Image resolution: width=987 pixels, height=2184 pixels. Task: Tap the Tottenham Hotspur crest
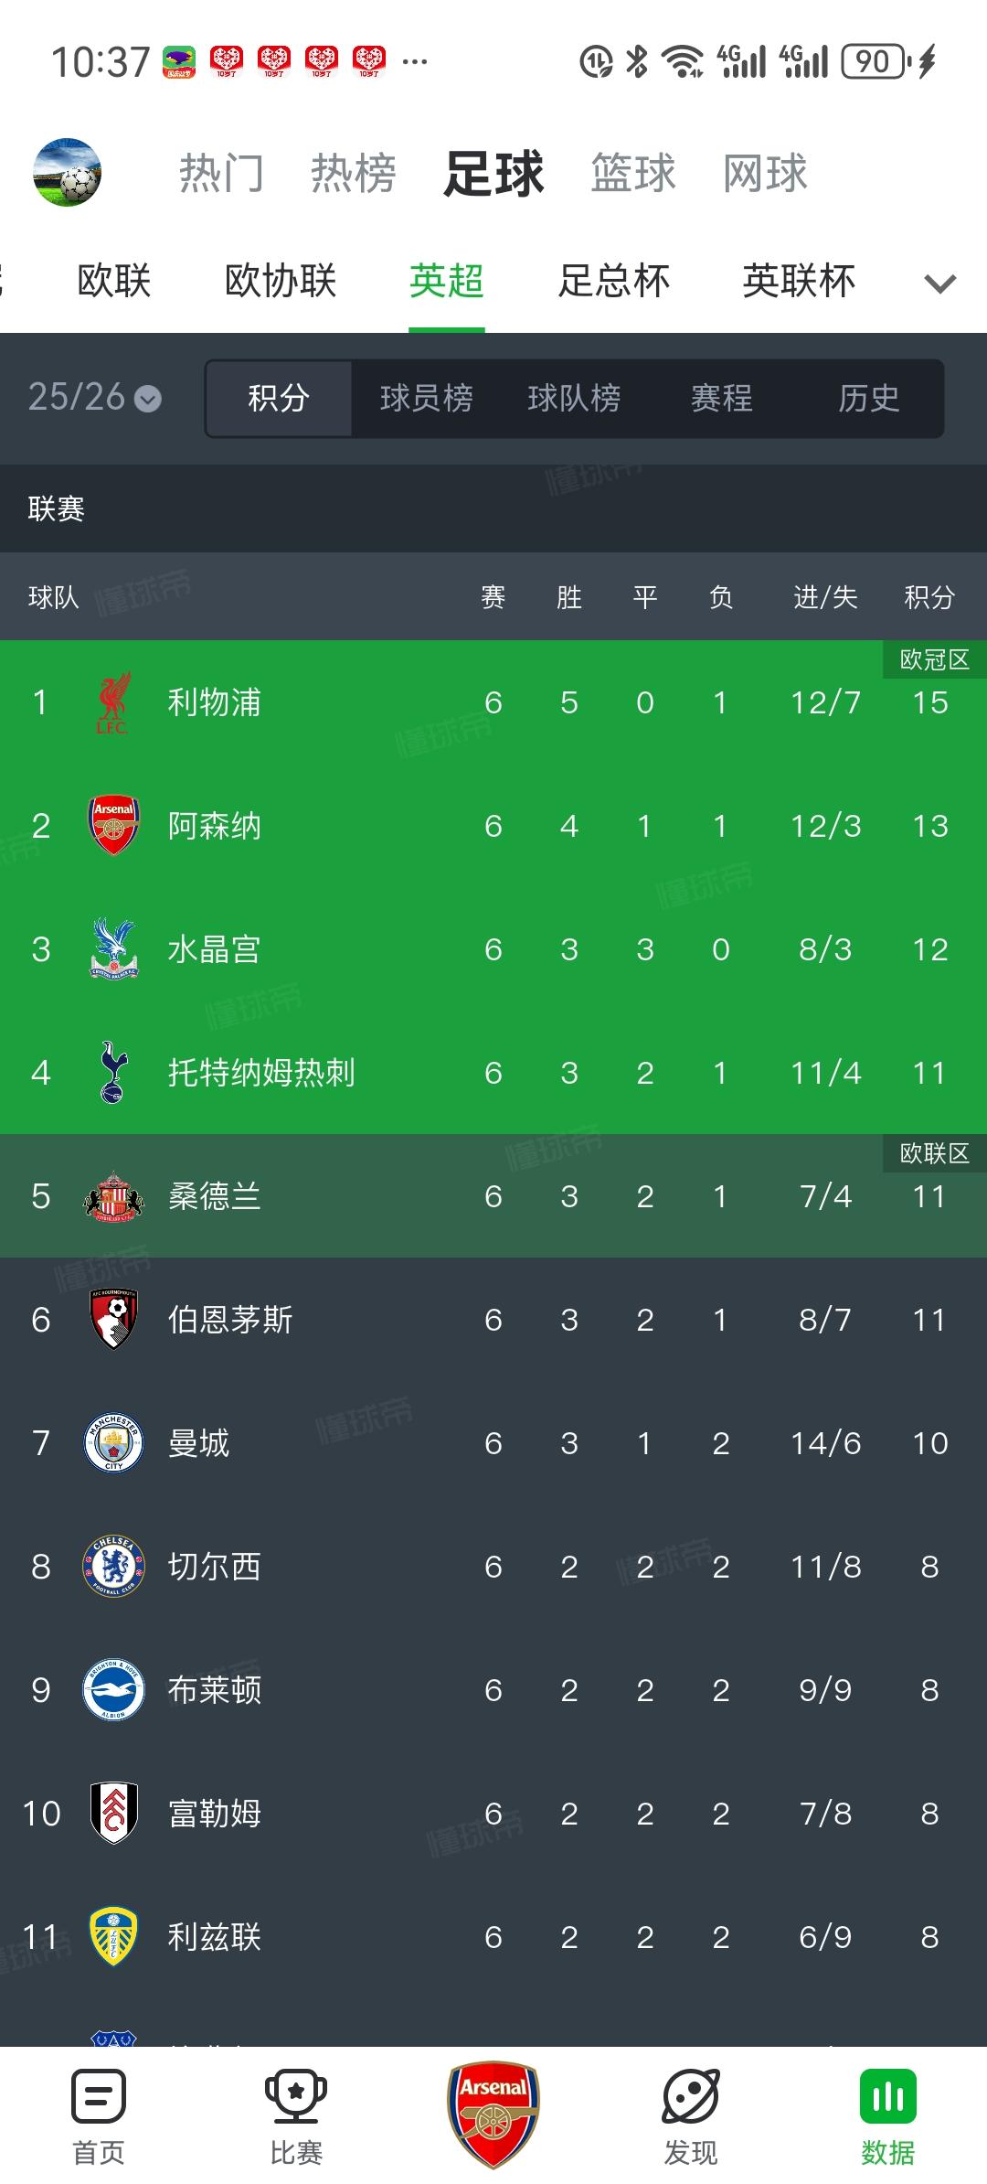(x=113, y=1073)
